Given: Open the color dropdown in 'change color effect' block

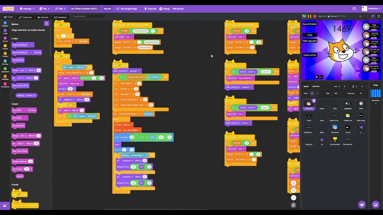Looking at the screenshot, I should coord(23,70).
